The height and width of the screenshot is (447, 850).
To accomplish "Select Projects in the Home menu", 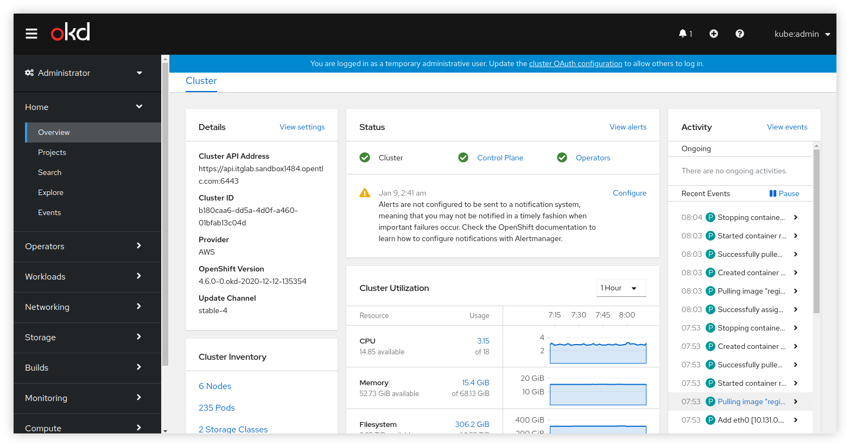I will point(52,152).
